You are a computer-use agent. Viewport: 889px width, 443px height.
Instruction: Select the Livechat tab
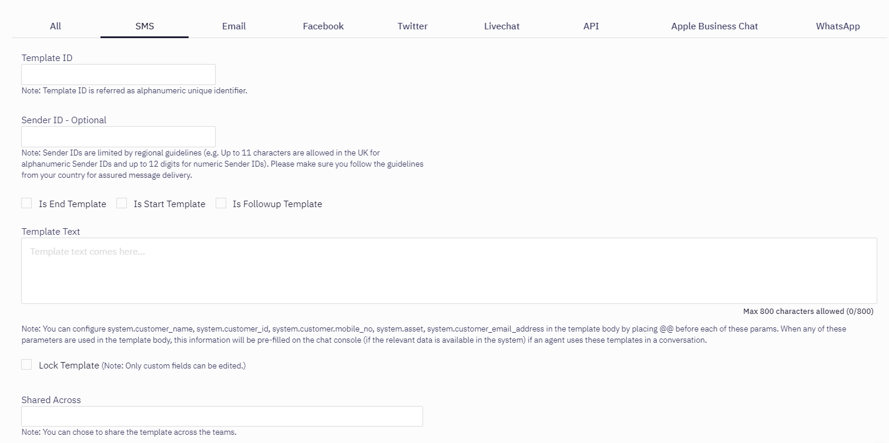click(x=502, y=26)
